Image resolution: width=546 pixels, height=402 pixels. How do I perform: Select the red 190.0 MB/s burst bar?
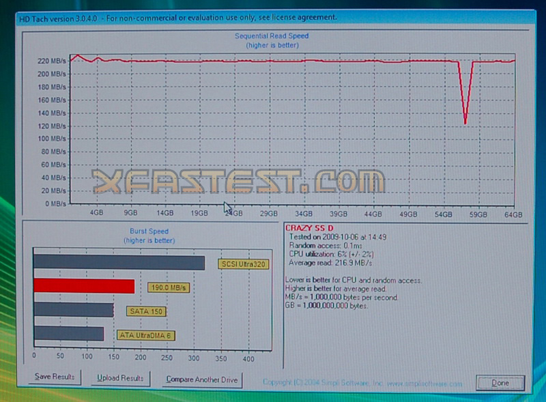click(x=84, y=287)
